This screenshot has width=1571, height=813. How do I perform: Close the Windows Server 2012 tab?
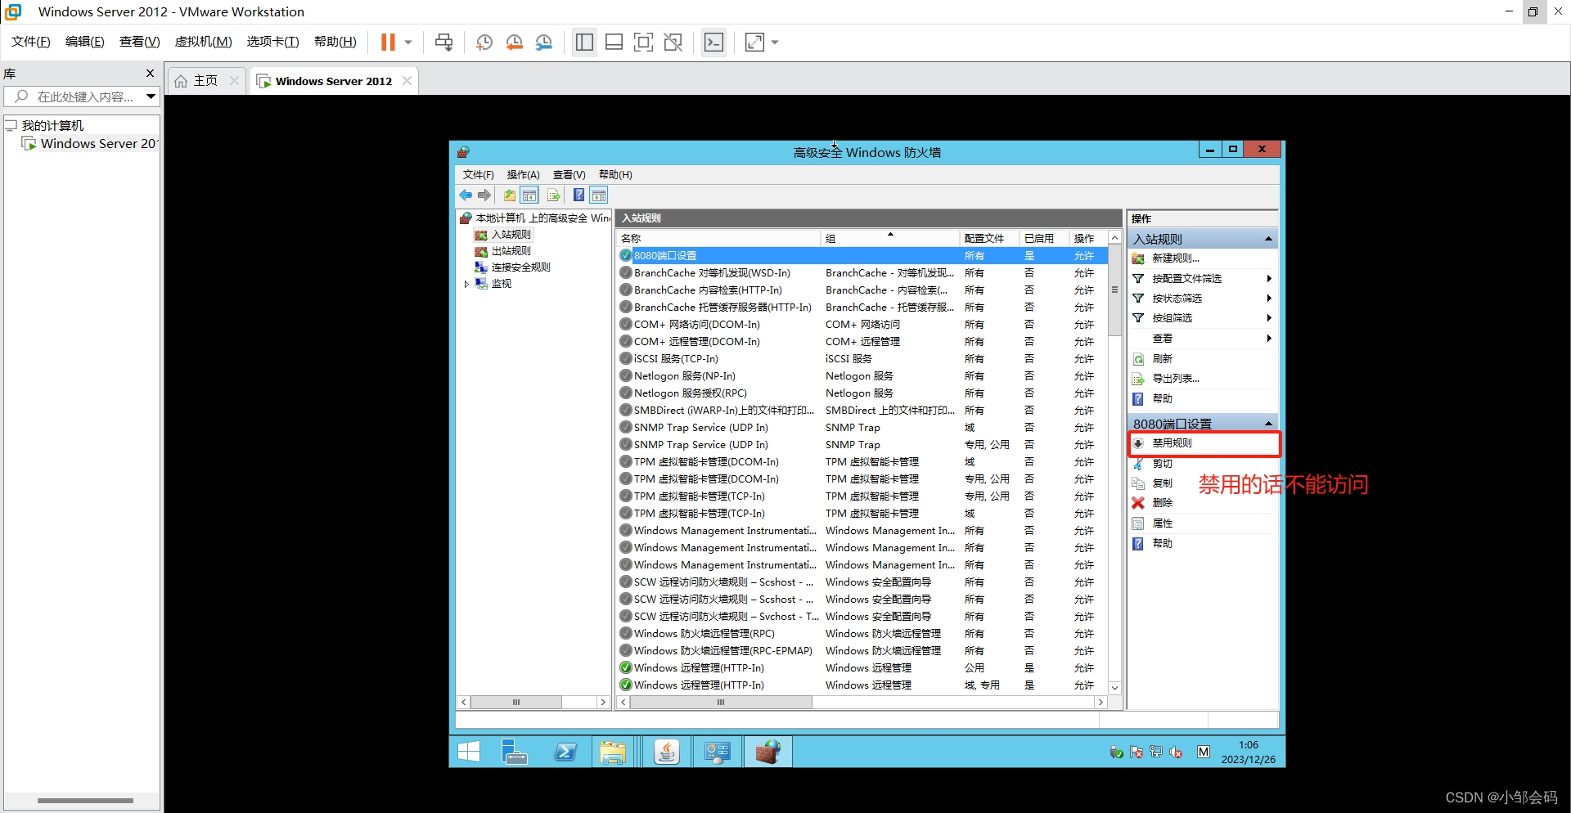[x=407, y=80]
